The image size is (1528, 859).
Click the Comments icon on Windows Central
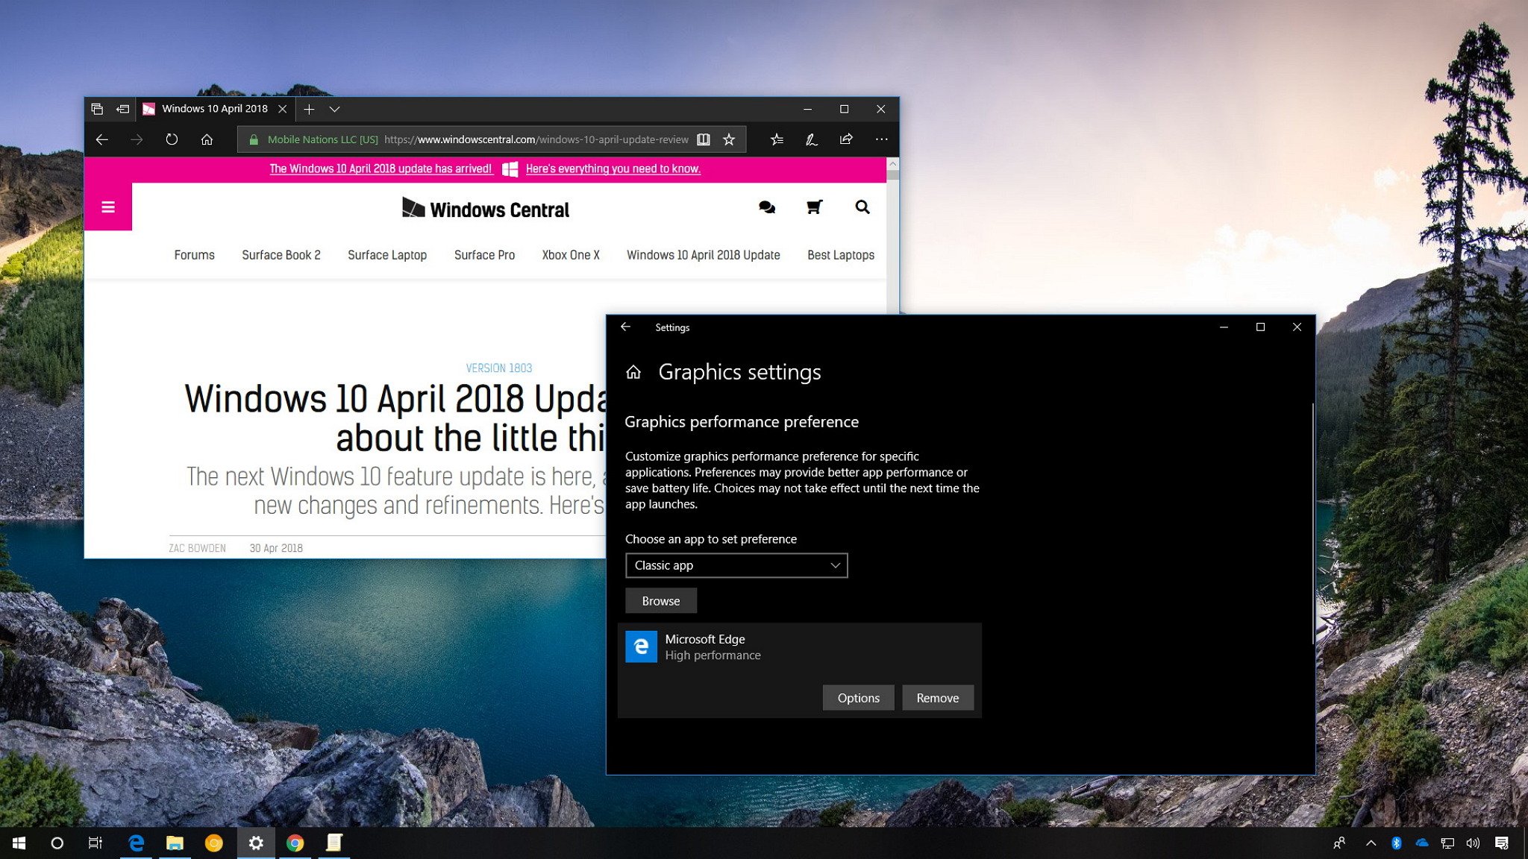[x=767, y=207]
